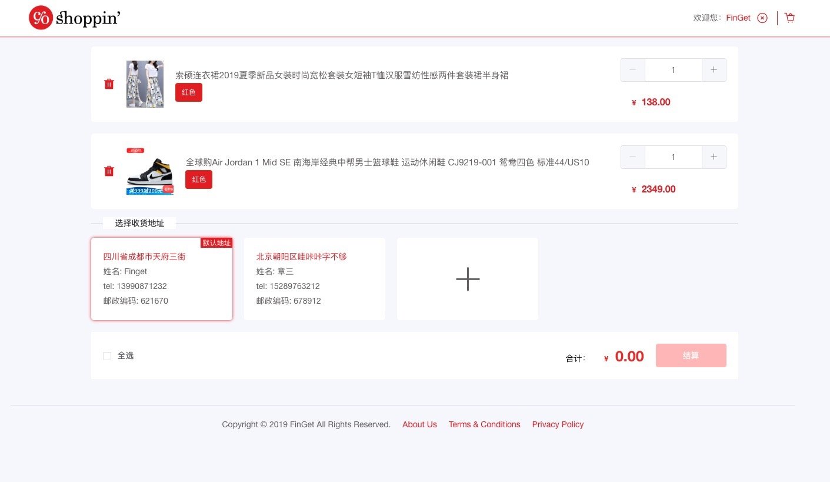The height and width of the screenshot is (482, 830).
Task: Log out using the X icon beside FinGet
Action: tap(762, 18)
